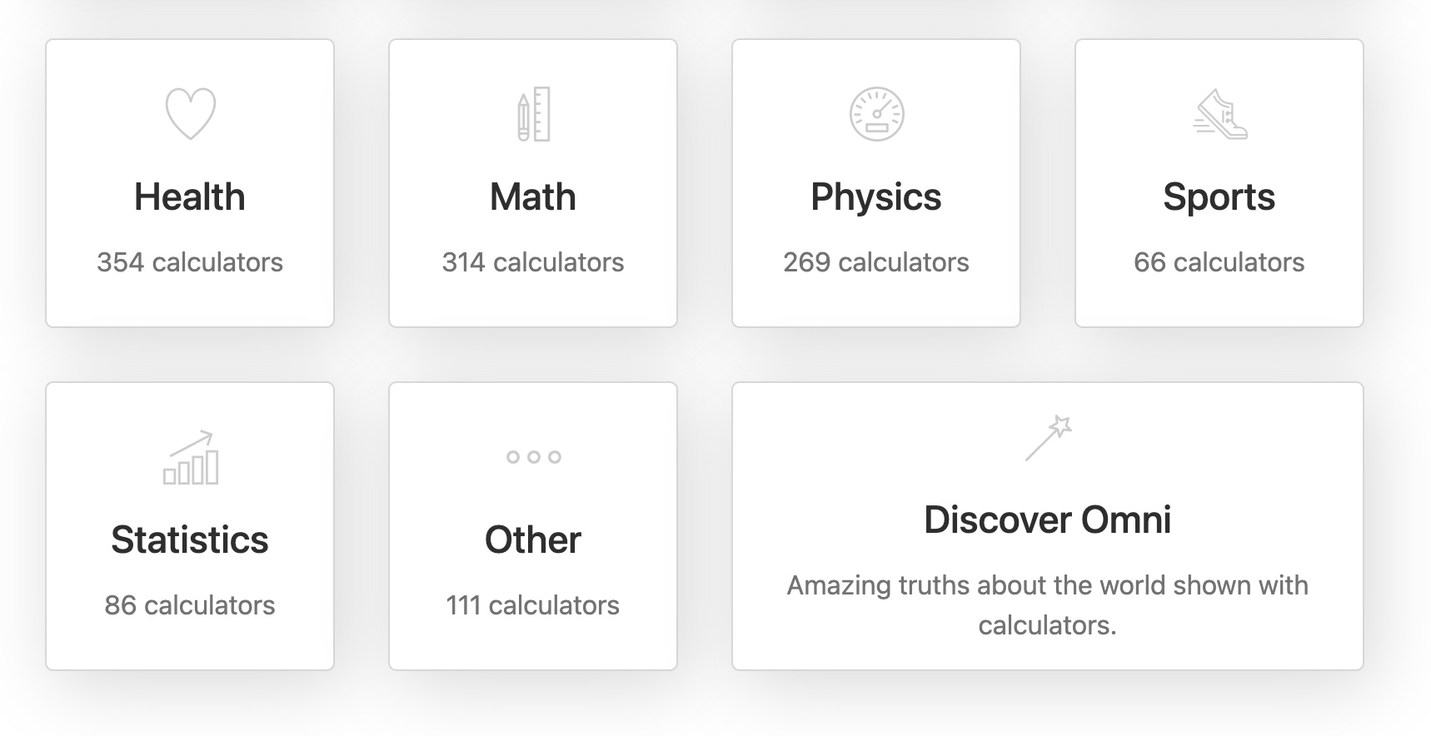The height and width of the screenshot is (736, 1431).
Task: Select the Other category heading
Action: tap(533, 540)
